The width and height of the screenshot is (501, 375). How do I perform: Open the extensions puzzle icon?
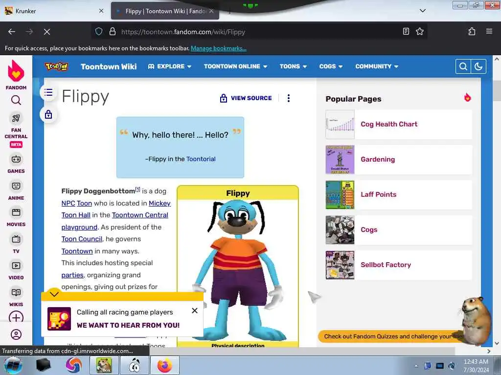click(472, 32)
